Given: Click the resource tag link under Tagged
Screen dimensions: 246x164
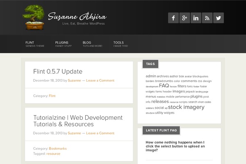Looking at the screenshot, I should coord(53,154).
